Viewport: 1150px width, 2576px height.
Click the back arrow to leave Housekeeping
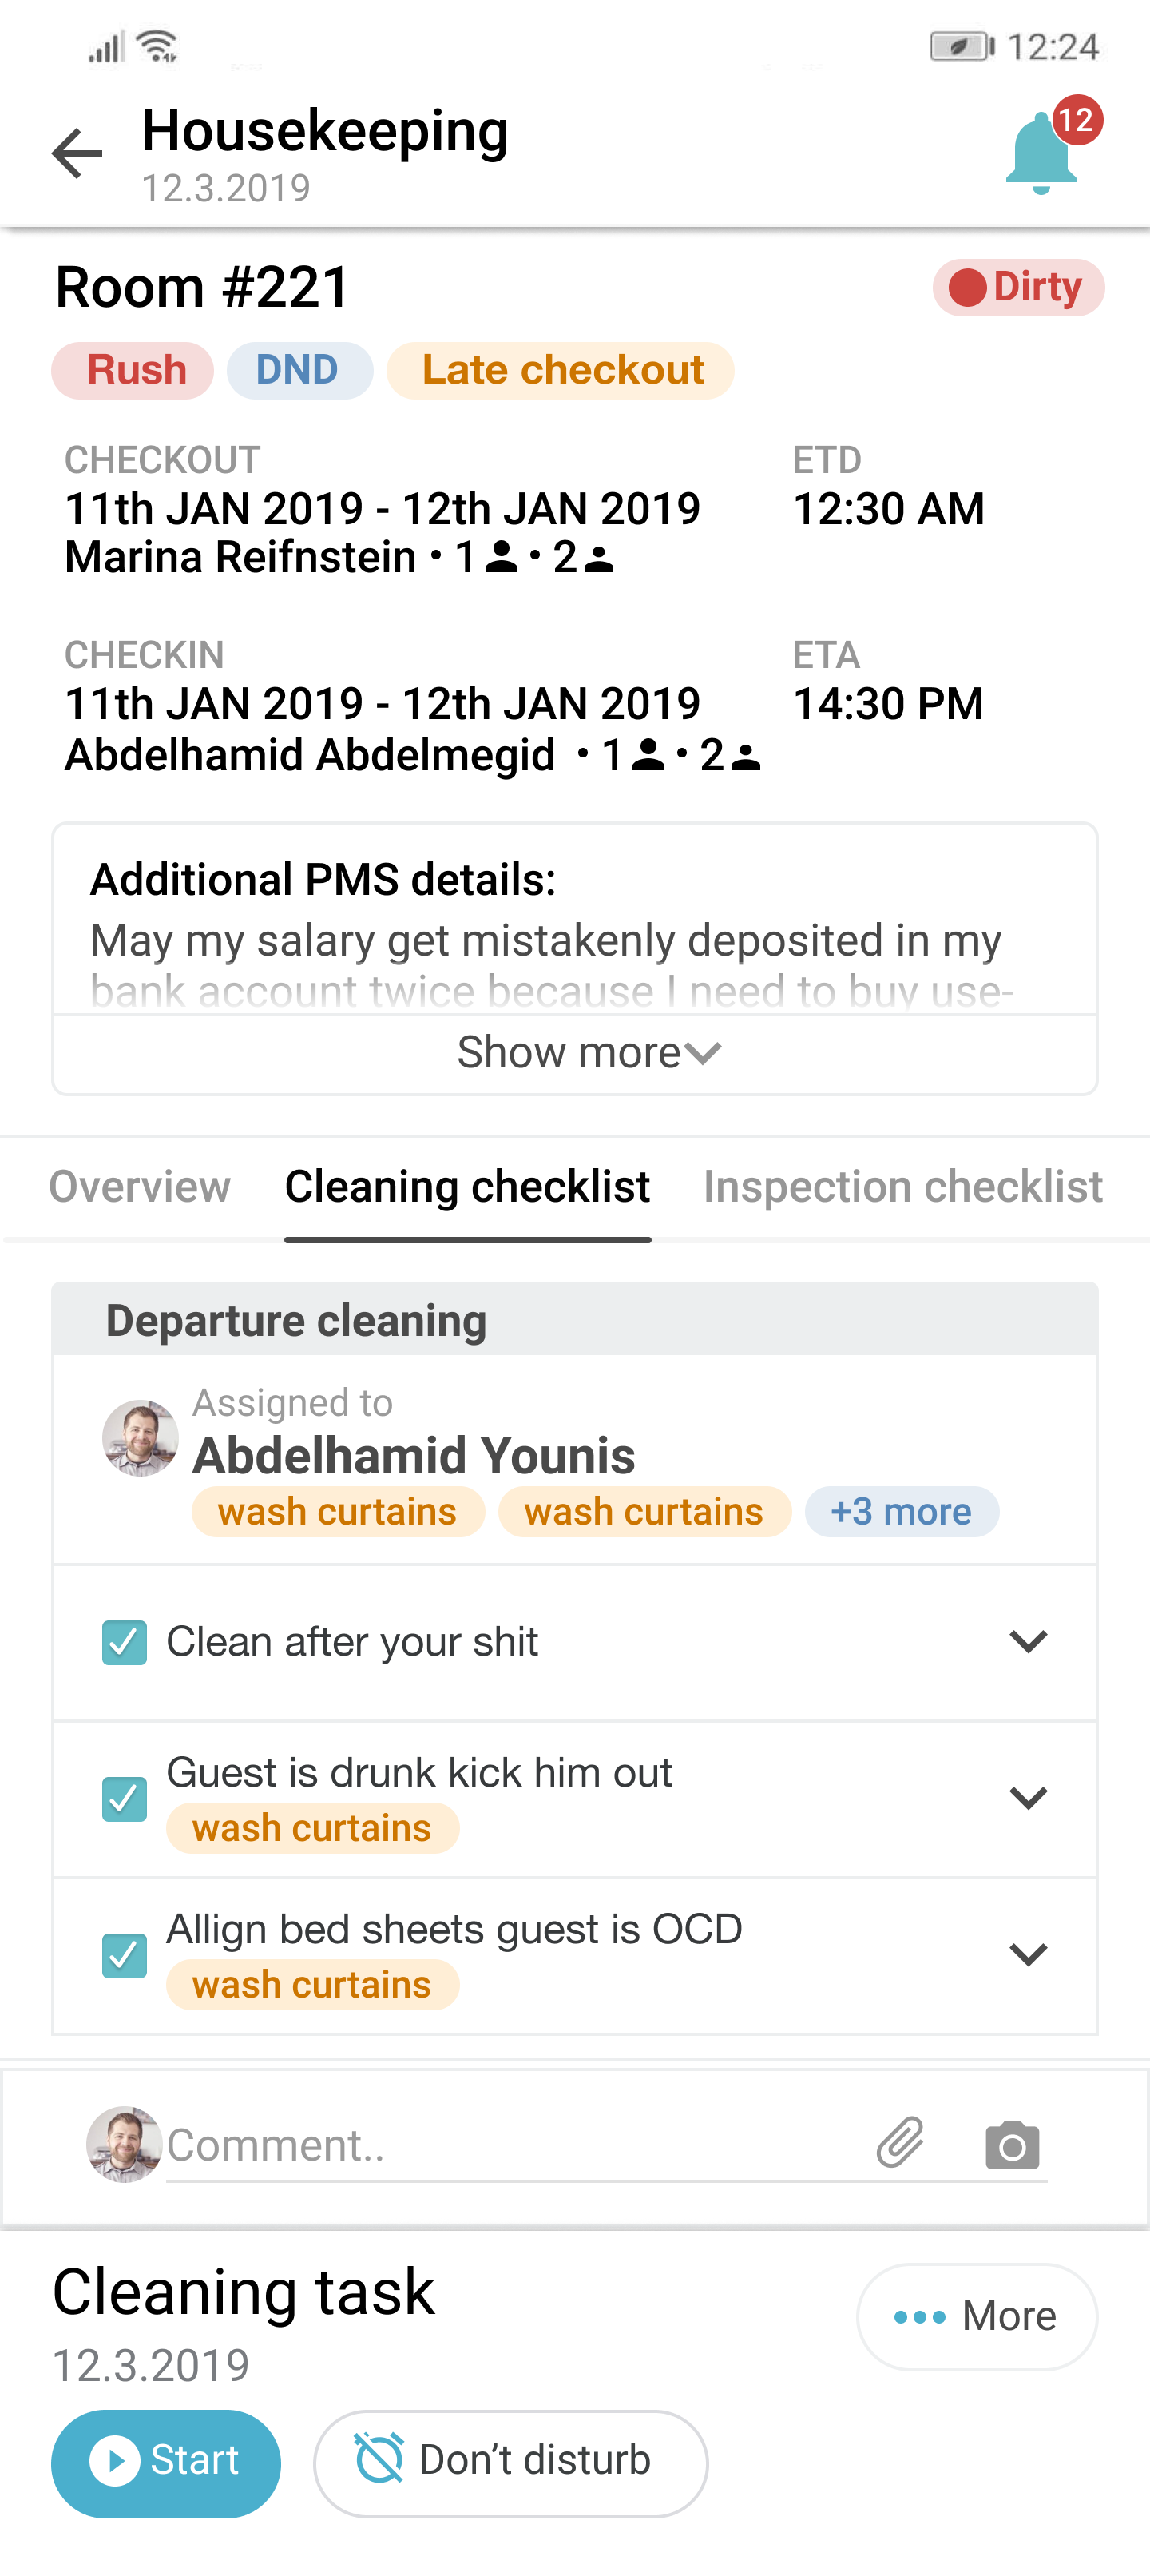(77, 152)
